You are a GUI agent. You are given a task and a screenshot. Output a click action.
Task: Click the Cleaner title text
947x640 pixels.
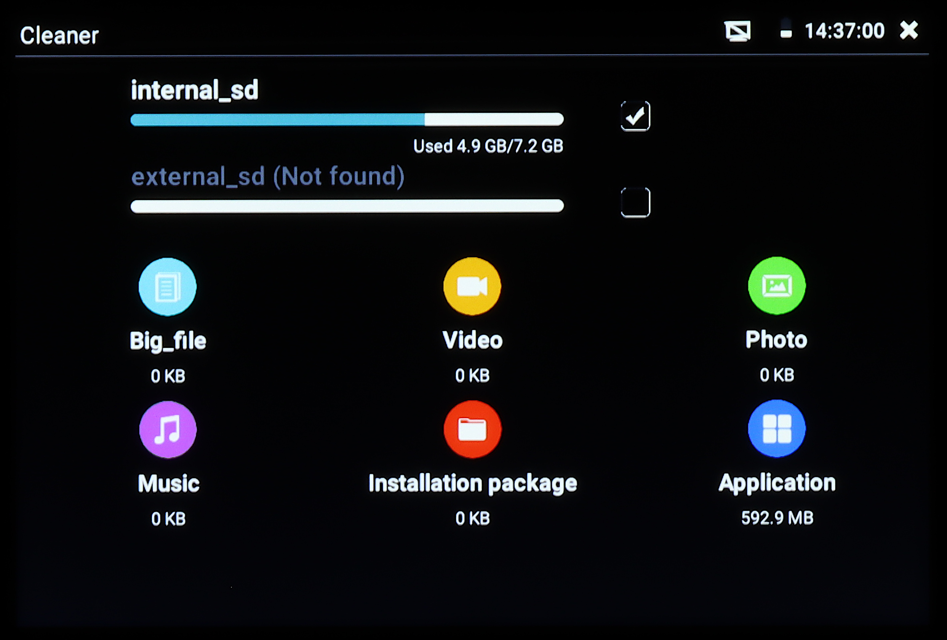[x=59, y=35]
